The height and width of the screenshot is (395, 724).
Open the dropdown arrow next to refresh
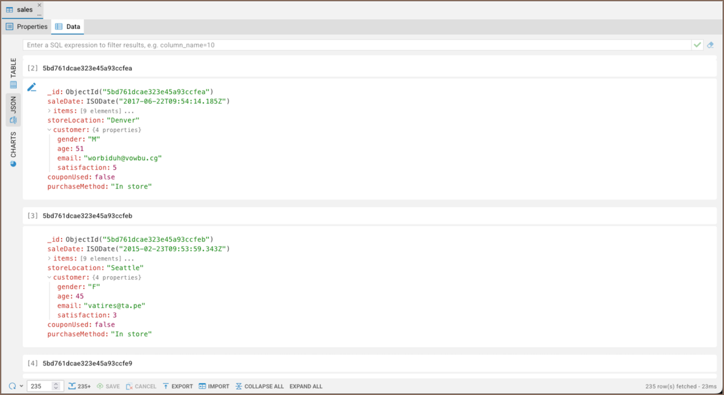(22, 386)
